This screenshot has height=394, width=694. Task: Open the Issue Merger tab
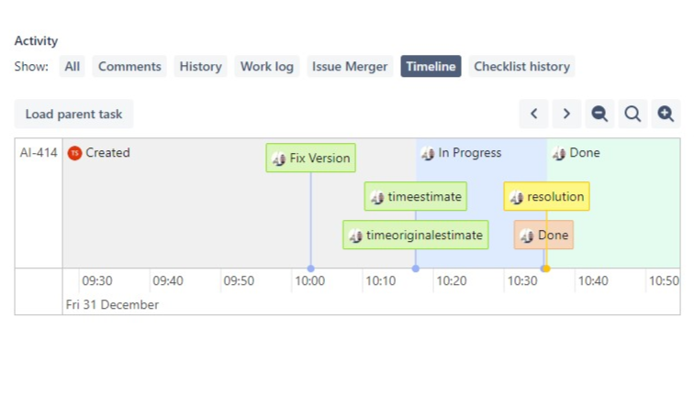pos(350,66)
